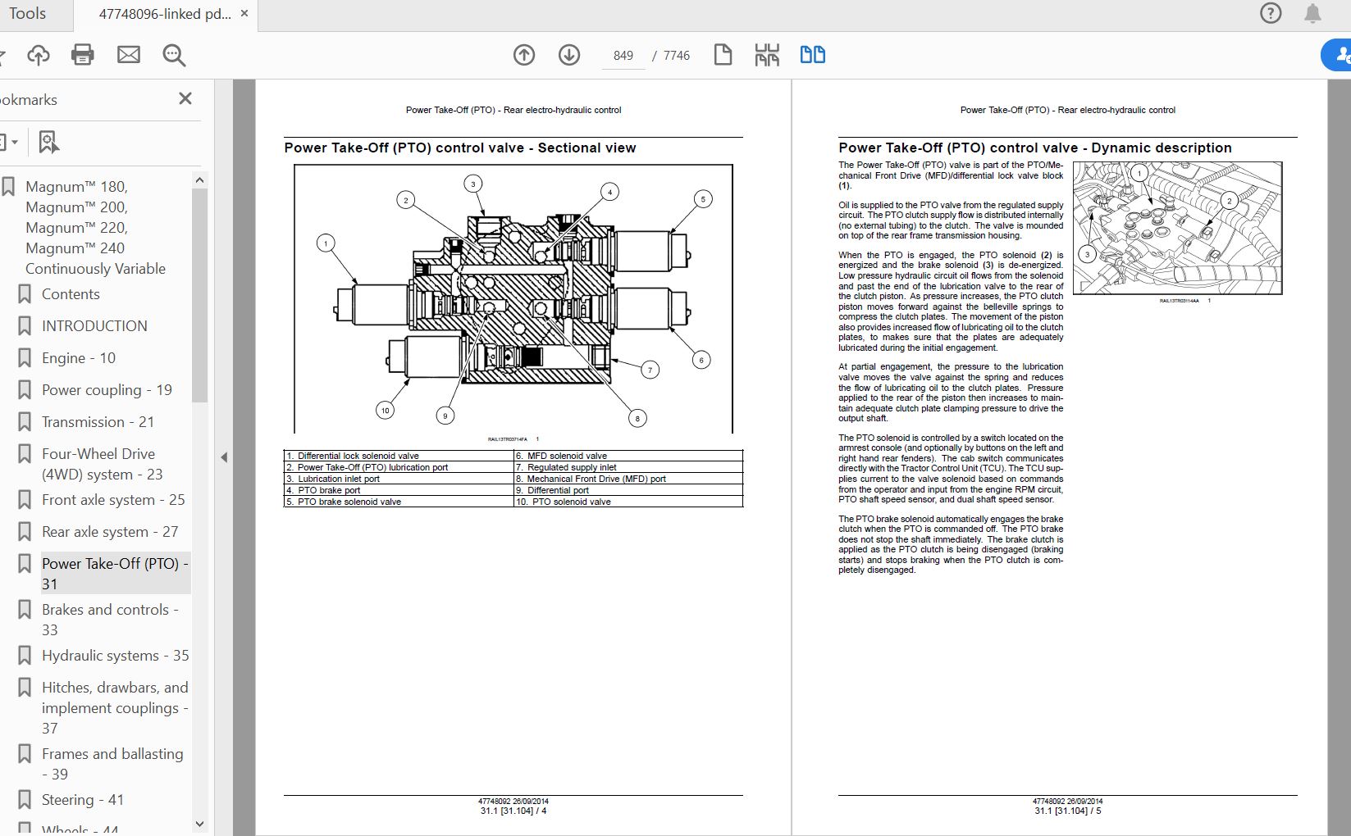Click the email envelope icon
The width and height of the screenshot is (1351, 836).
pos(129,56)
